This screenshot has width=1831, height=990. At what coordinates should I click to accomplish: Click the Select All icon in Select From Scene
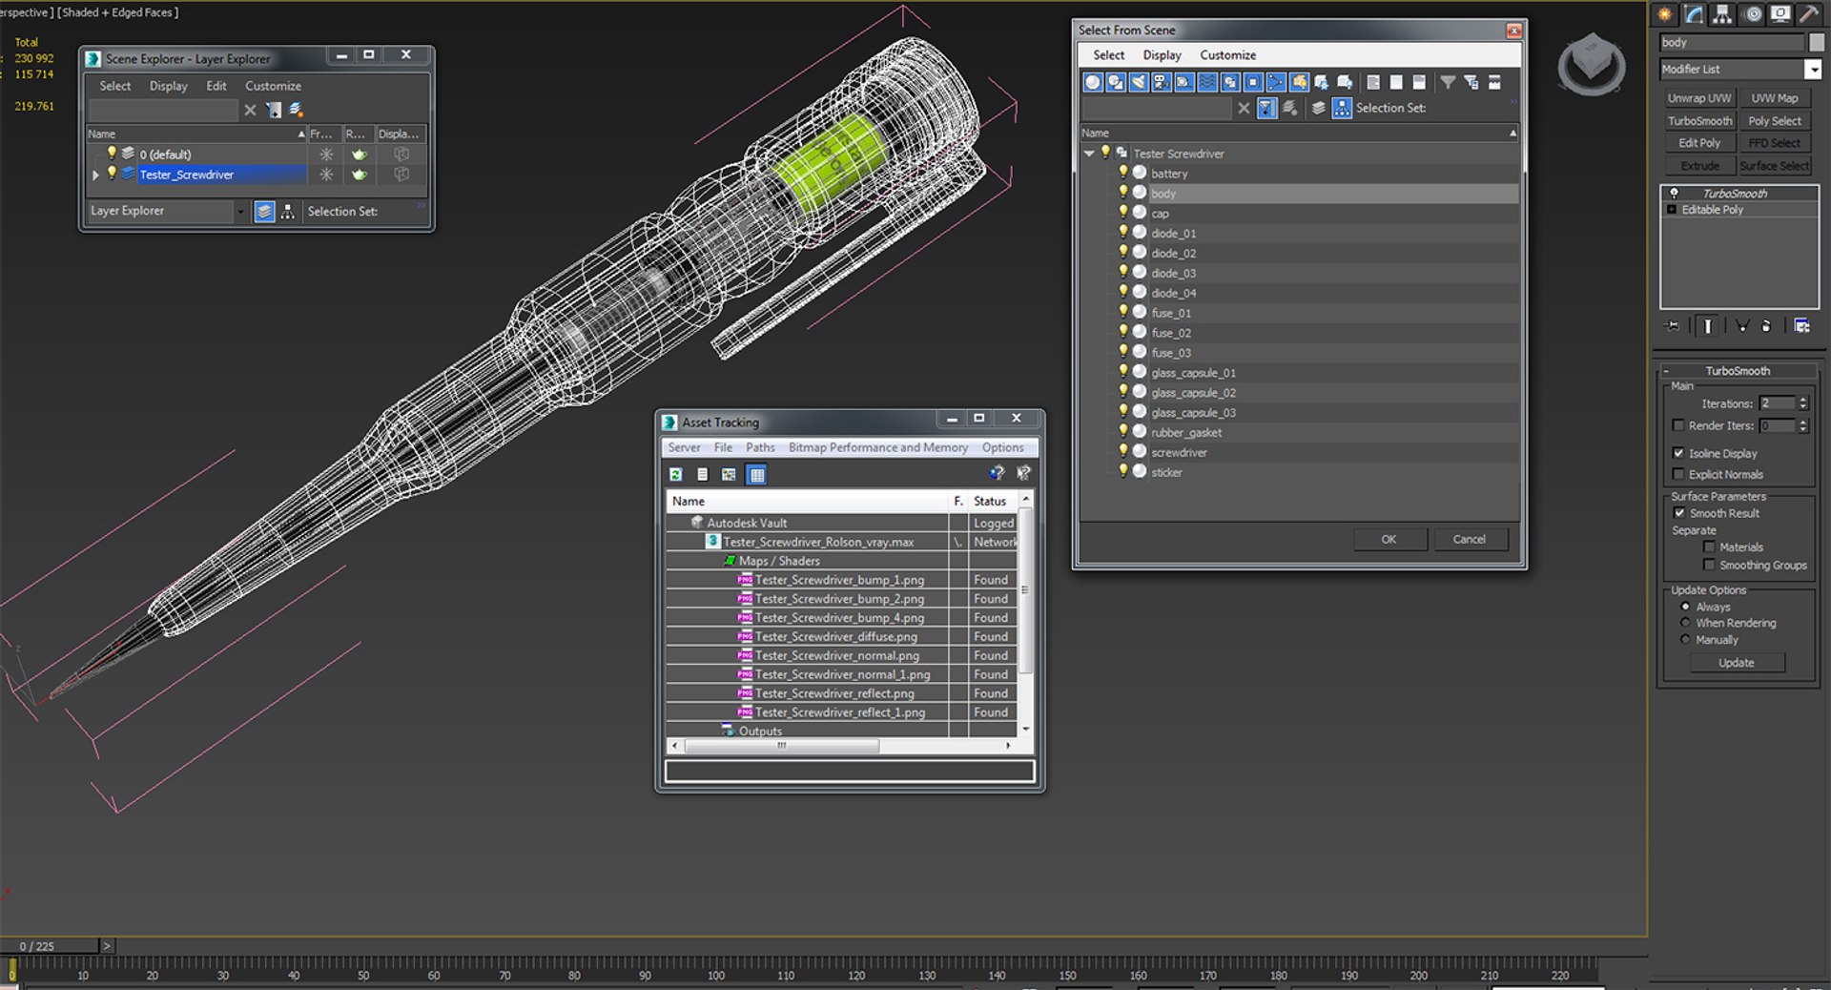(x=1373, y=82)
